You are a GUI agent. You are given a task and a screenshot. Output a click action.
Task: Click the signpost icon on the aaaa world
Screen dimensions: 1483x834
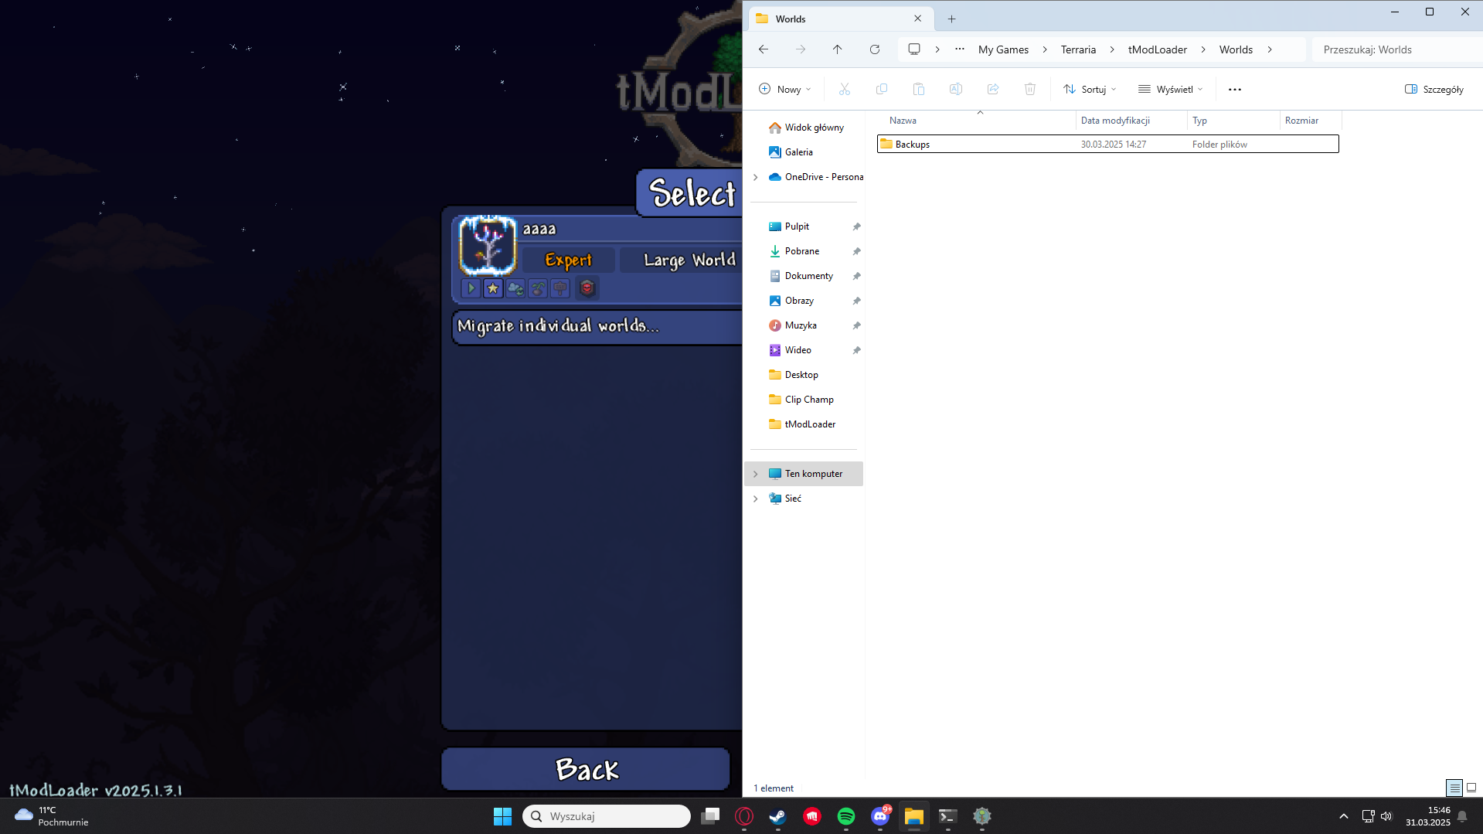click(560, 288)
